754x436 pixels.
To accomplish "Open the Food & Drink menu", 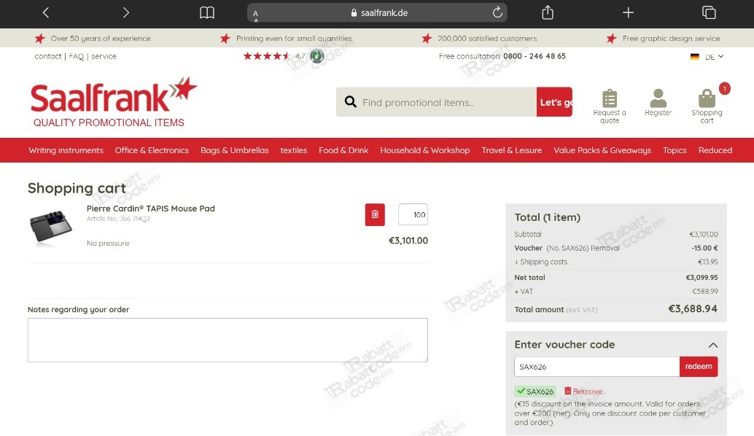I will [343, 150].
